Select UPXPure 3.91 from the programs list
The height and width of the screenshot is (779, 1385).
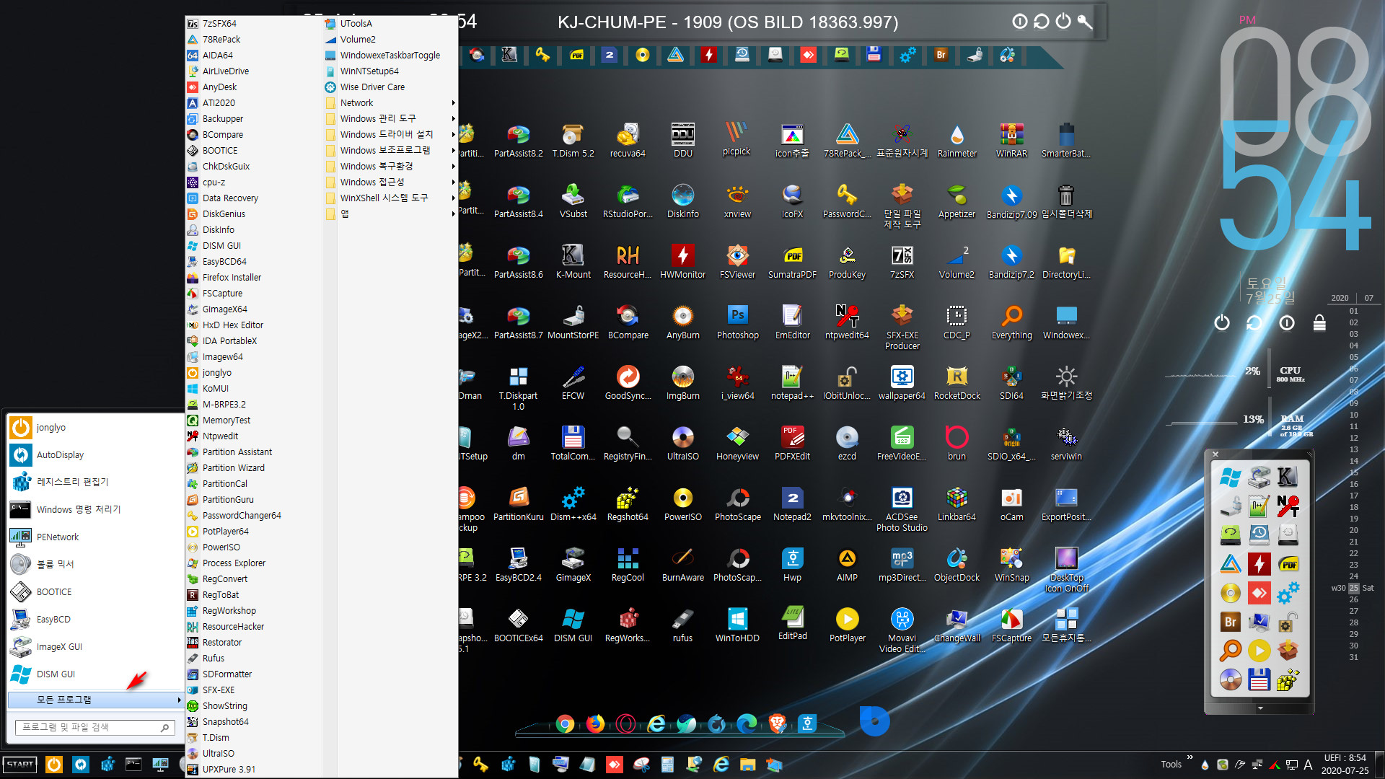252,770
